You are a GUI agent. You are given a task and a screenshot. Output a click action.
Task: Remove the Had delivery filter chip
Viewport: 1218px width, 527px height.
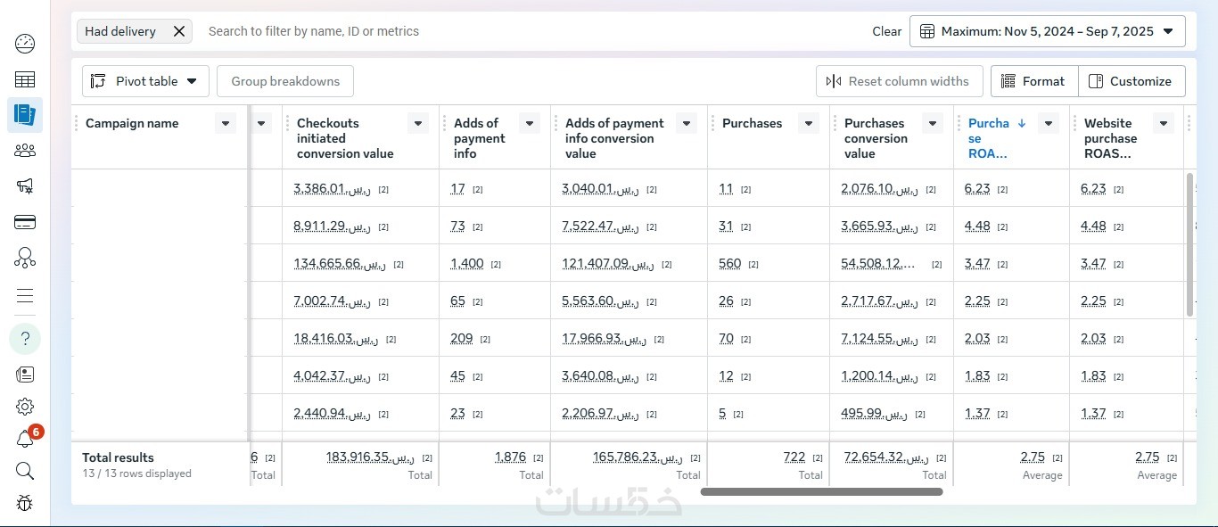pyautogui.click(x=179, y=31)
